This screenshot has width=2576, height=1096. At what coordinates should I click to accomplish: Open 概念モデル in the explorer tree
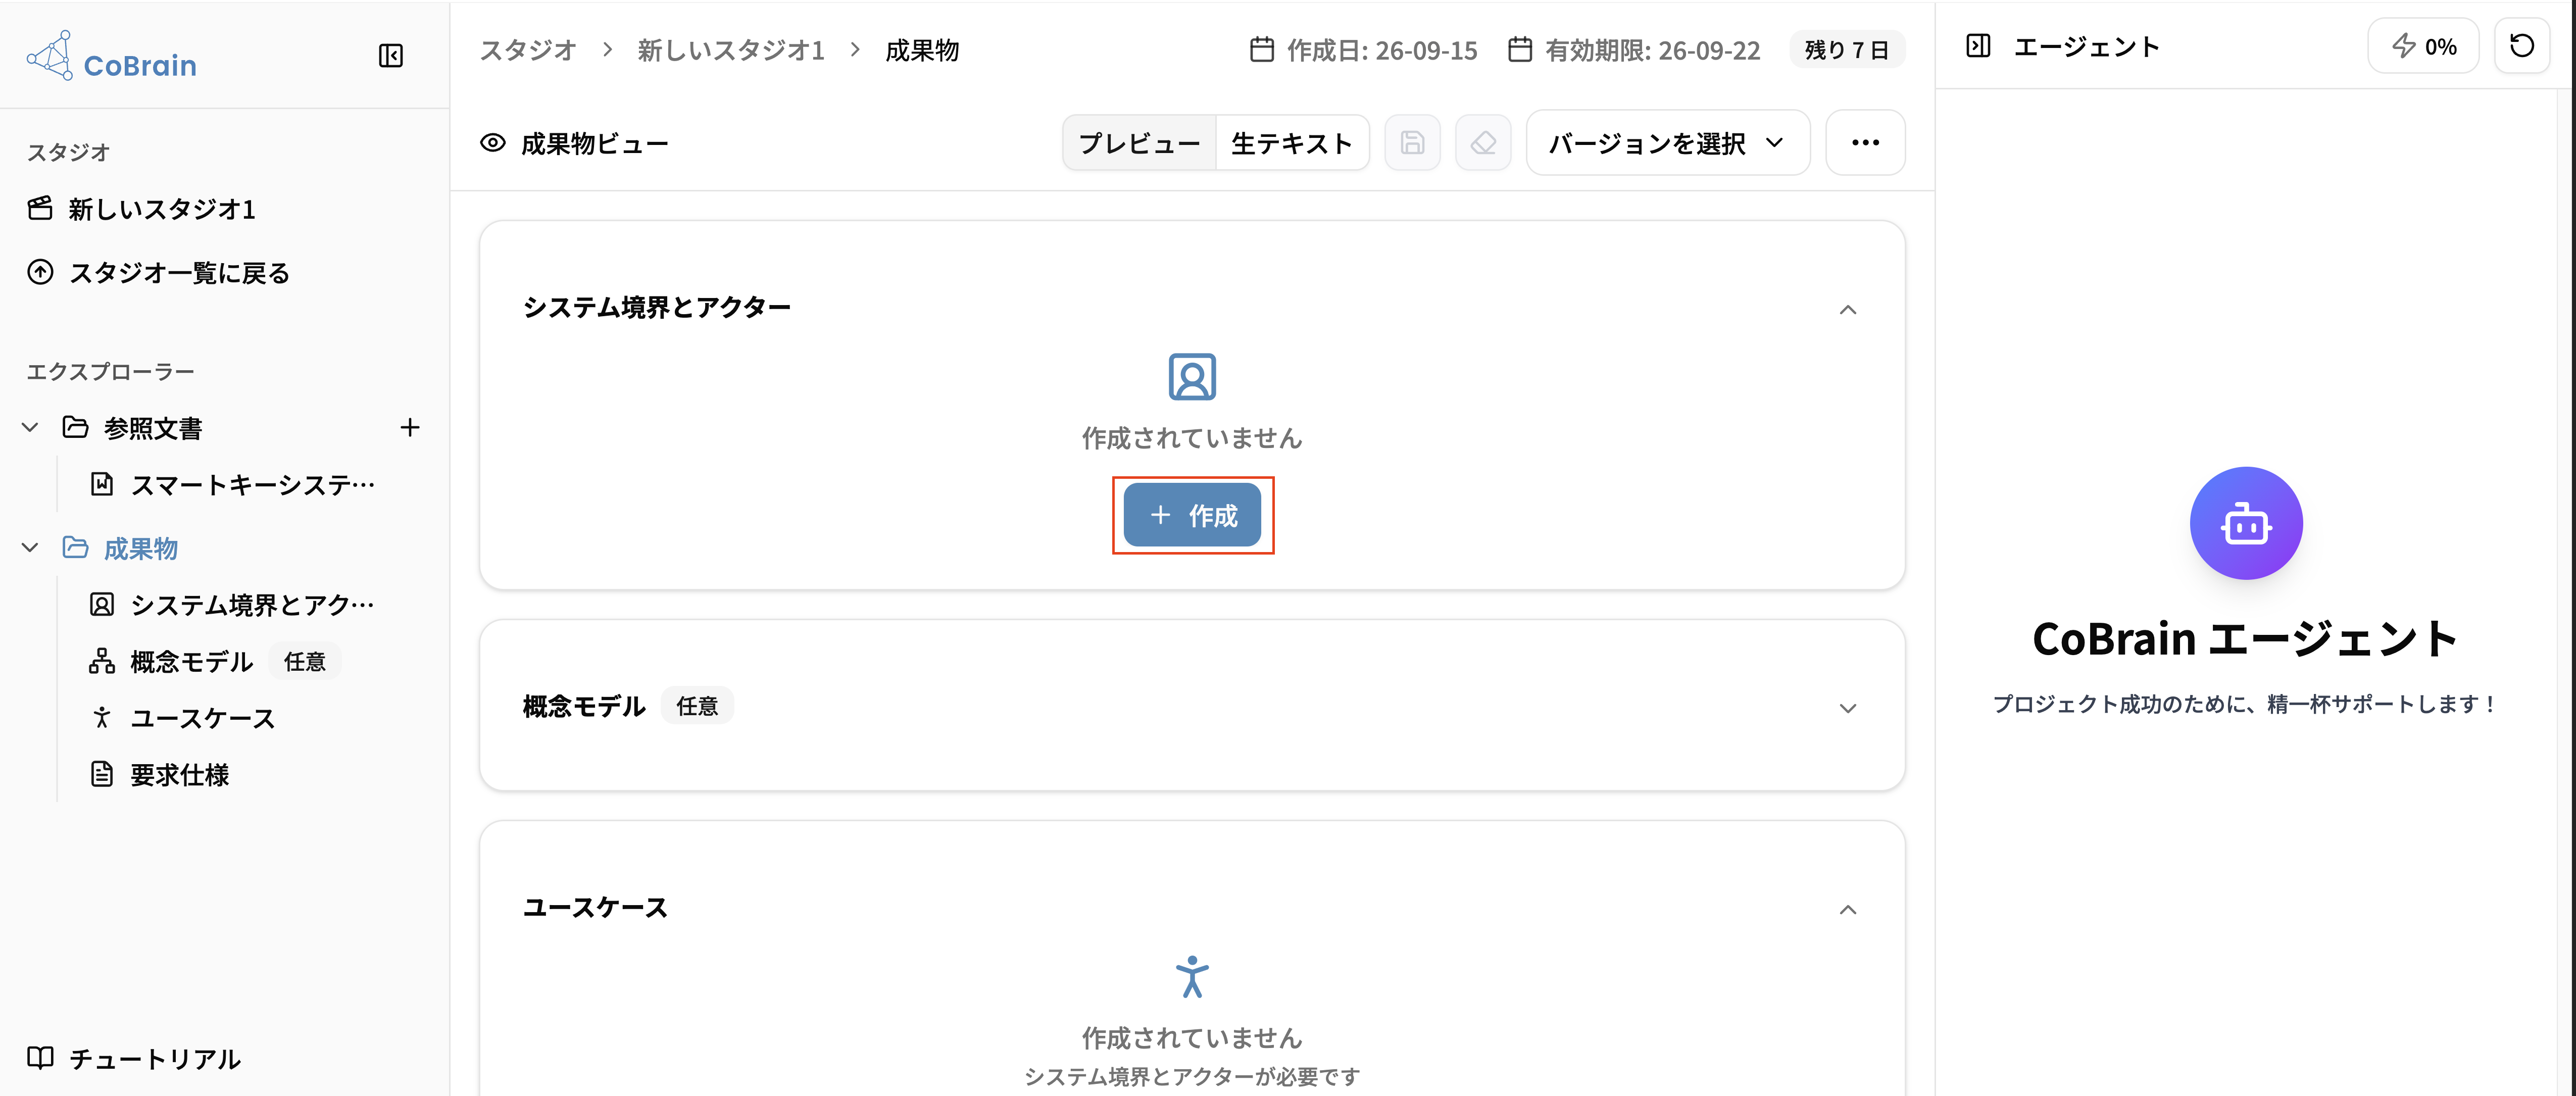click(191, 662)
